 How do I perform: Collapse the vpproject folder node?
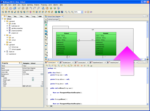pyautogui.click(x=5, y=45)
